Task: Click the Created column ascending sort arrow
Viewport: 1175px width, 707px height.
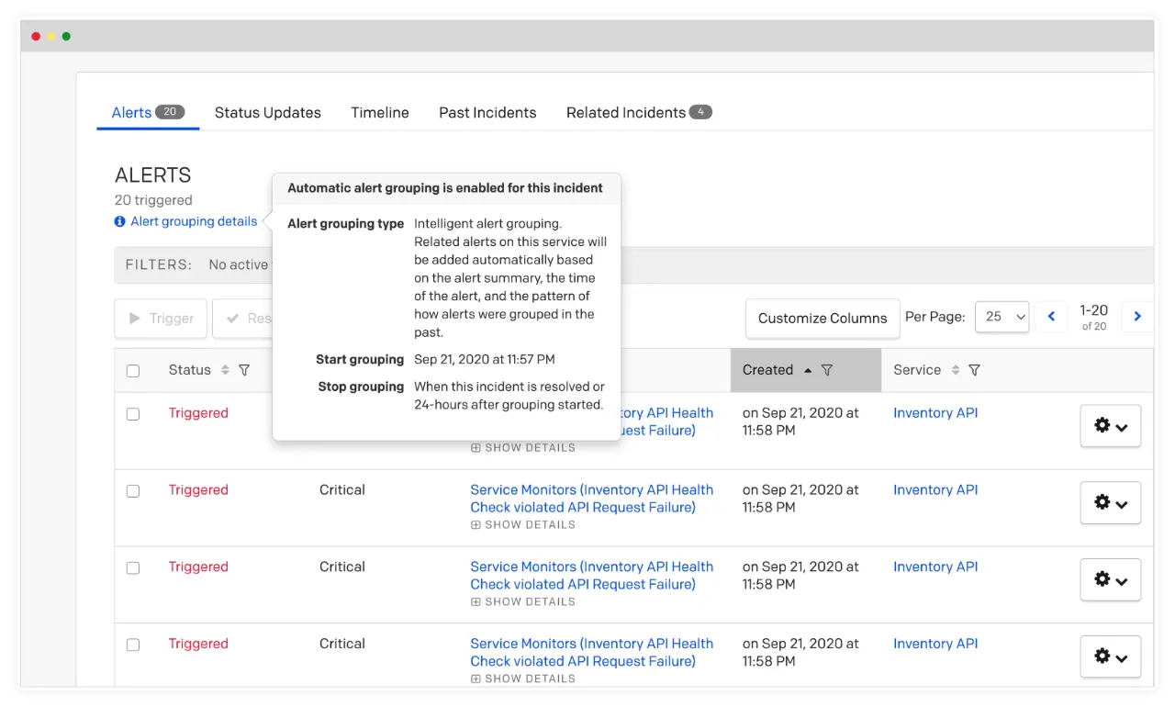Action: pos(808,370)
